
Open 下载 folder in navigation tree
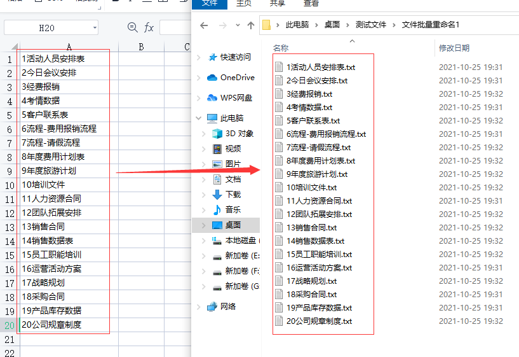tap(233, 195)
